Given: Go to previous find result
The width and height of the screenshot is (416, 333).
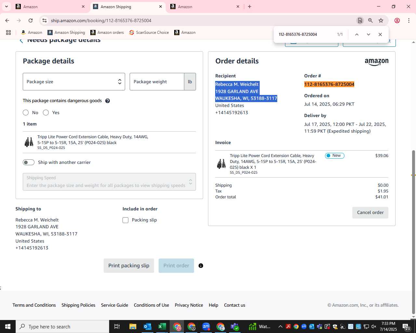Looking at the screenshot, I should tap(357, 34).
